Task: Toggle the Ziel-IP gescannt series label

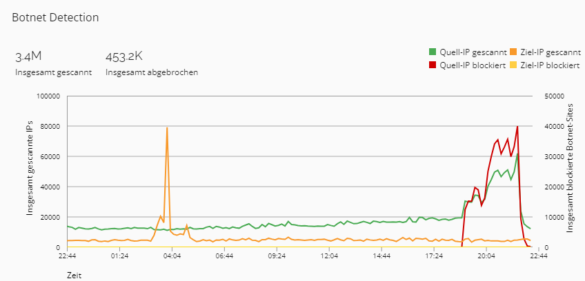Action: 551,52
